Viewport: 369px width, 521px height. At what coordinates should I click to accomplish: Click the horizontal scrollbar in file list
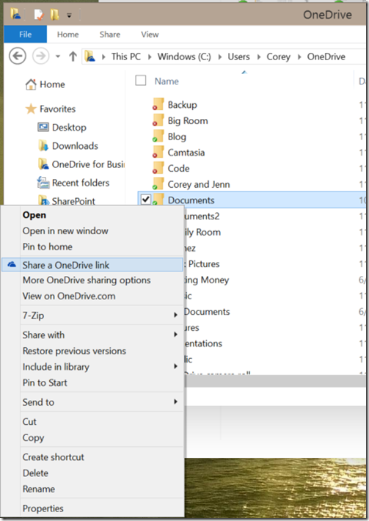[275, 381]
